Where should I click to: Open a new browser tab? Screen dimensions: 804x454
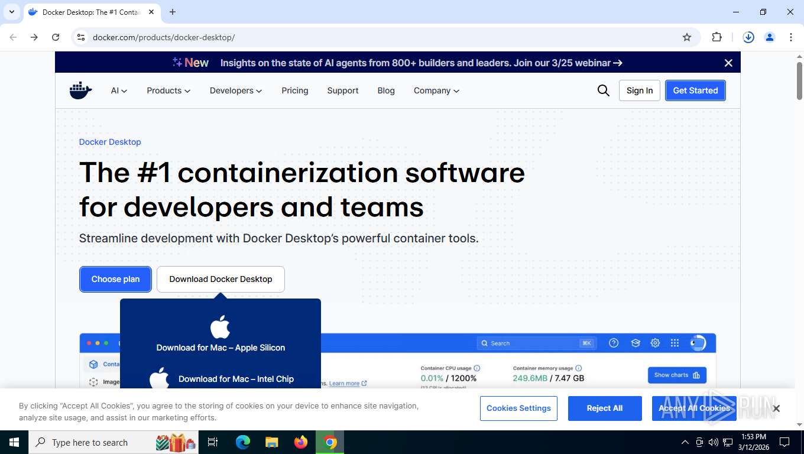173,12
